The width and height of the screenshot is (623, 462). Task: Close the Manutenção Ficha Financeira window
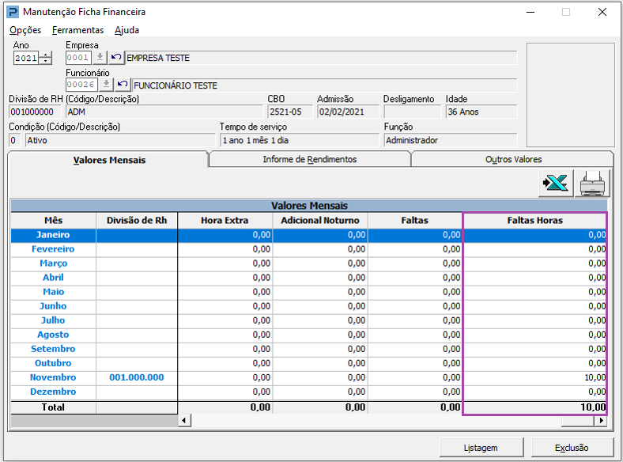point(602,12)
